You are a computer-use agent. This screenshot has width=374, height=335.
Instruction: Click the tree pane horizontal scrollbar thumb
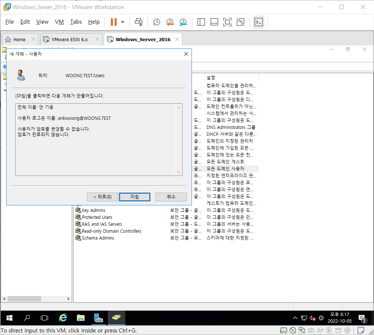24,299
